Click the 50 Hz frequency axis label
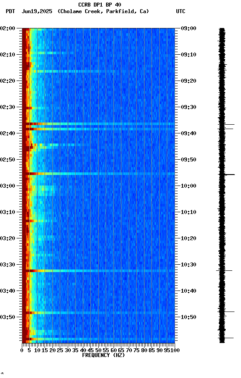This screenshot has height=378, width=241. (x=98, y=350)
